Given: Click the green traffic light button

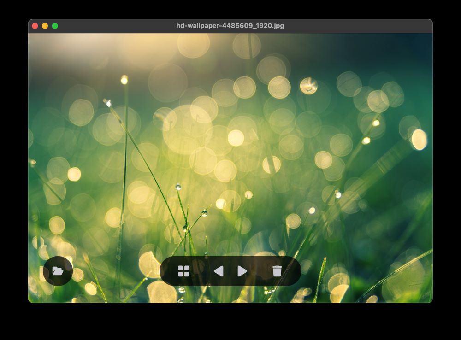Looking at the screenshot, I should (55, 26).
